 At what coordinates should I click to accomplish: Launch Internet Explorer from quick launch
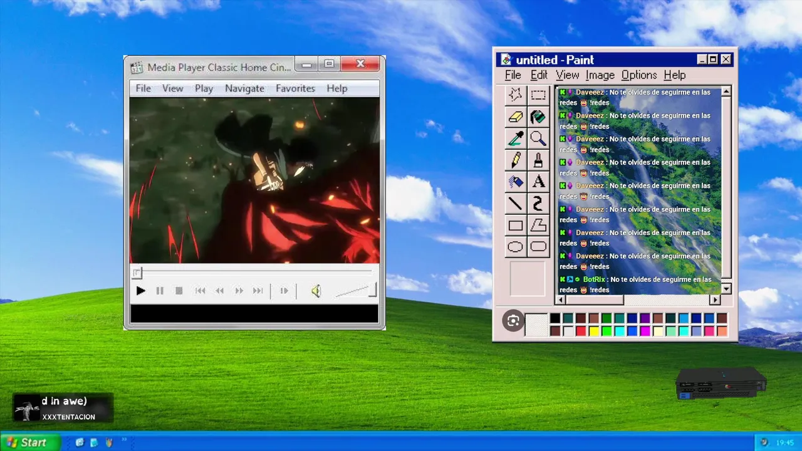pos(80,442)
